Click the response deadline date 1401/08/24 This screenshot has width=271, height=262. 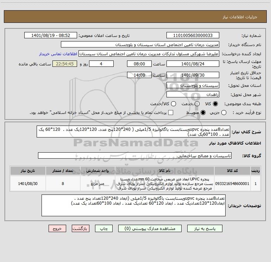[x=193, y=64]
